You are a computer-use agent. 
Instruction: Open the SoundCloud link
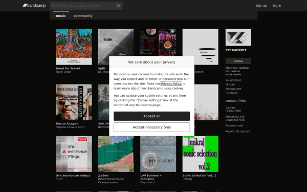(x=233, y=80)
